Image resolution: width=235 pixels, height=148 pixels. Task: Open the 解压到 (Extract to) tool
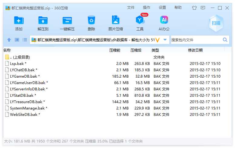[43, 20]
